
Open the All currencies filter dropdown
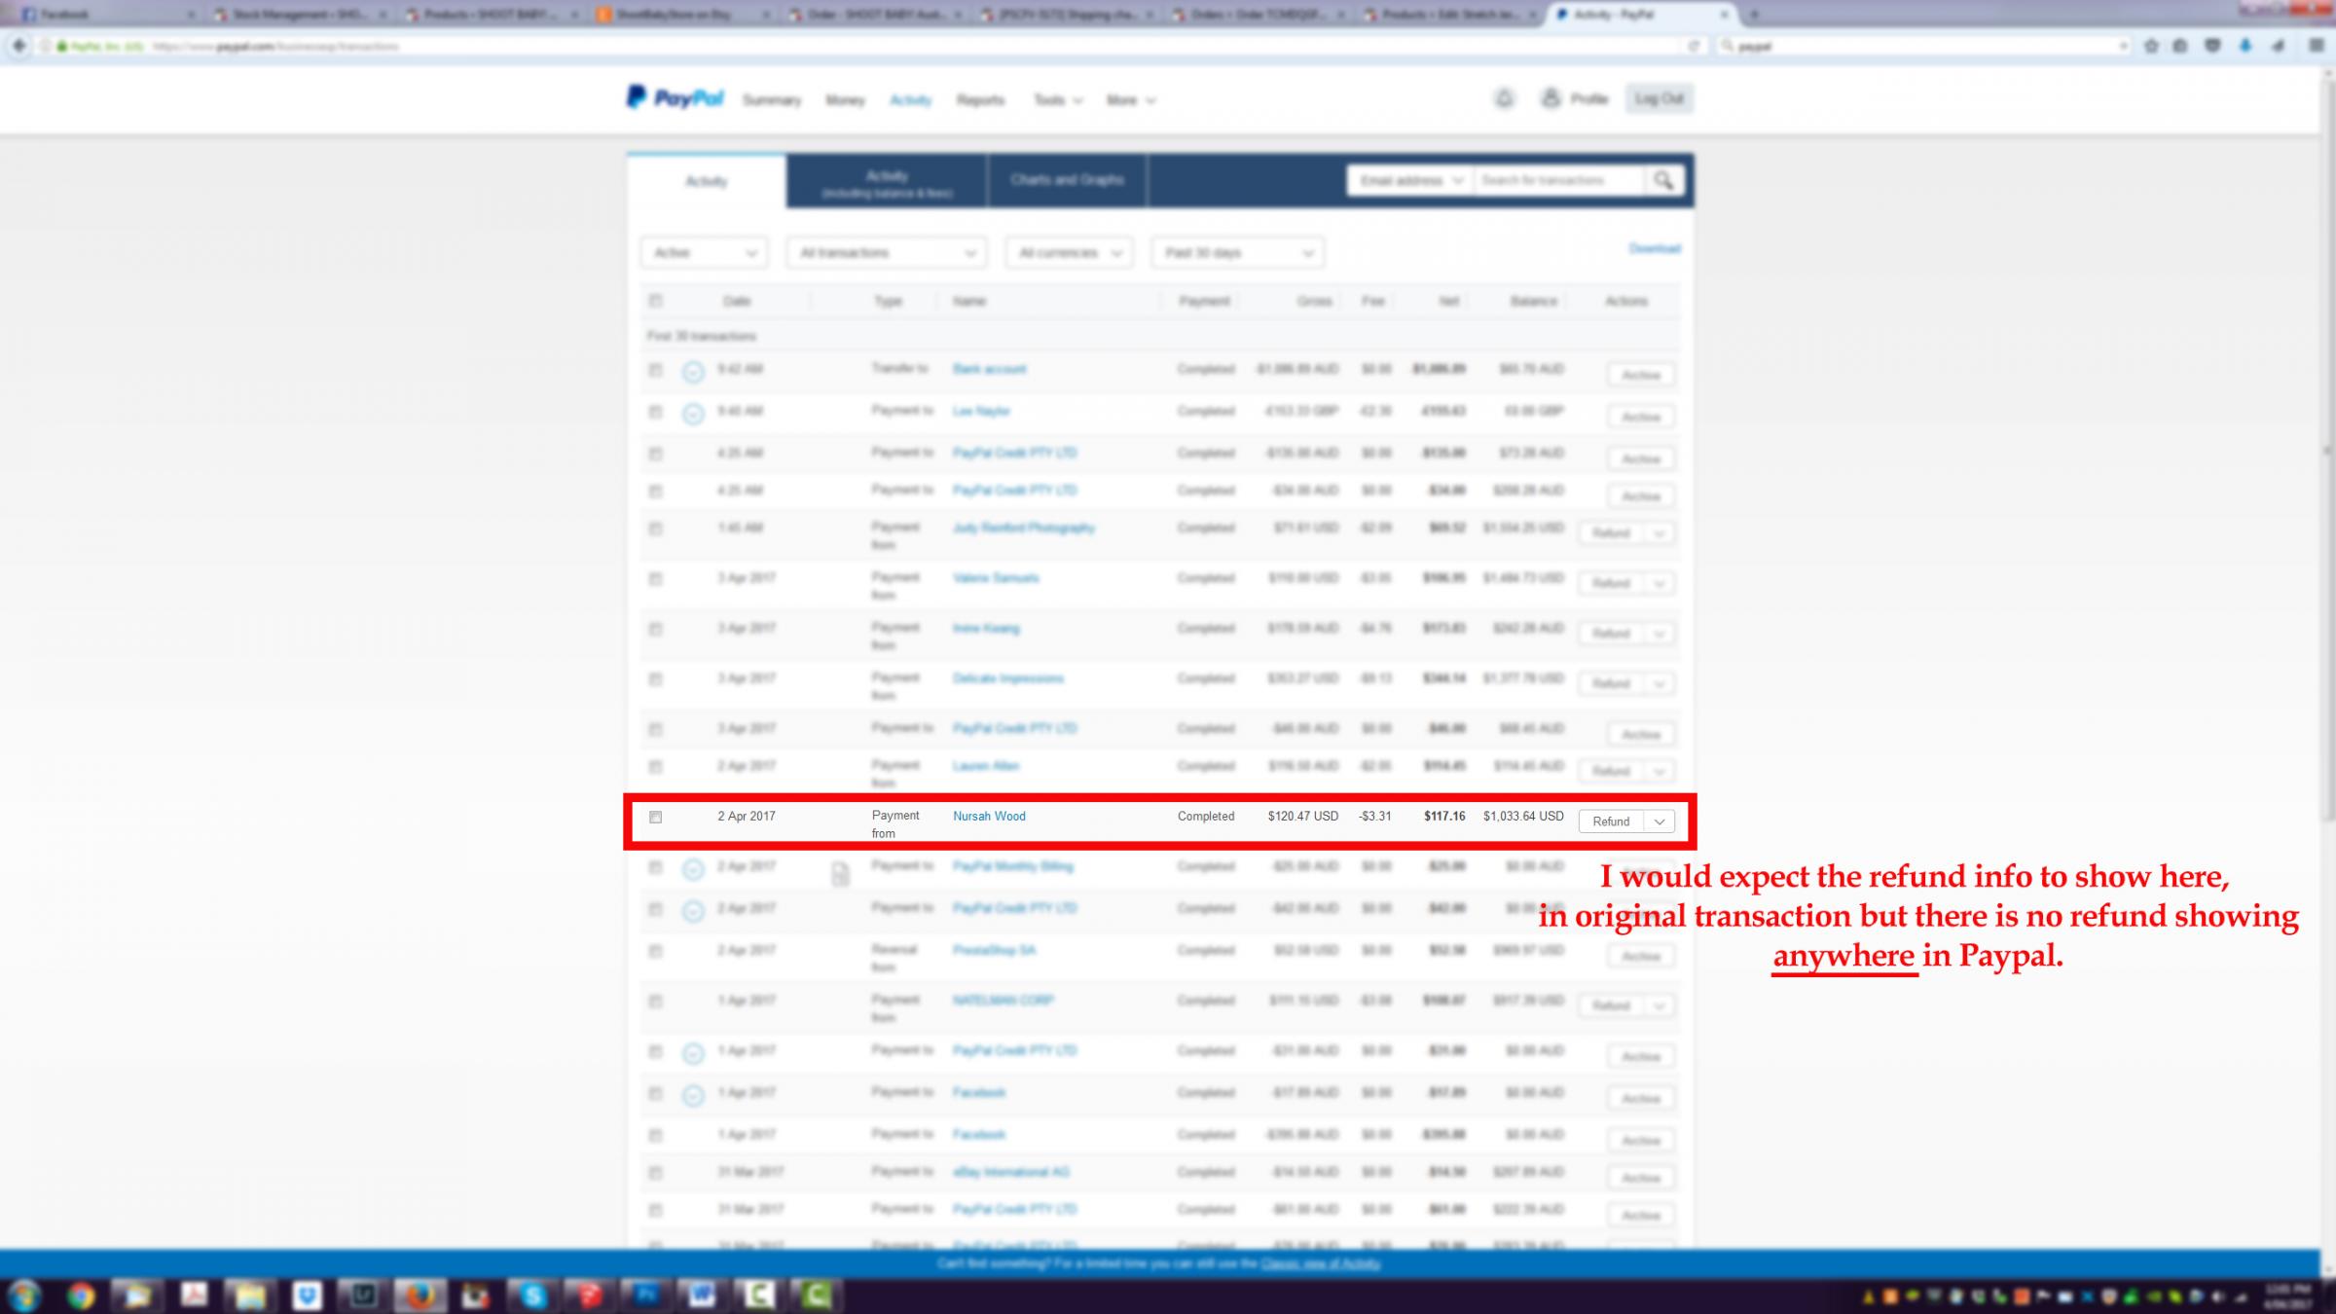(1069, 253)
